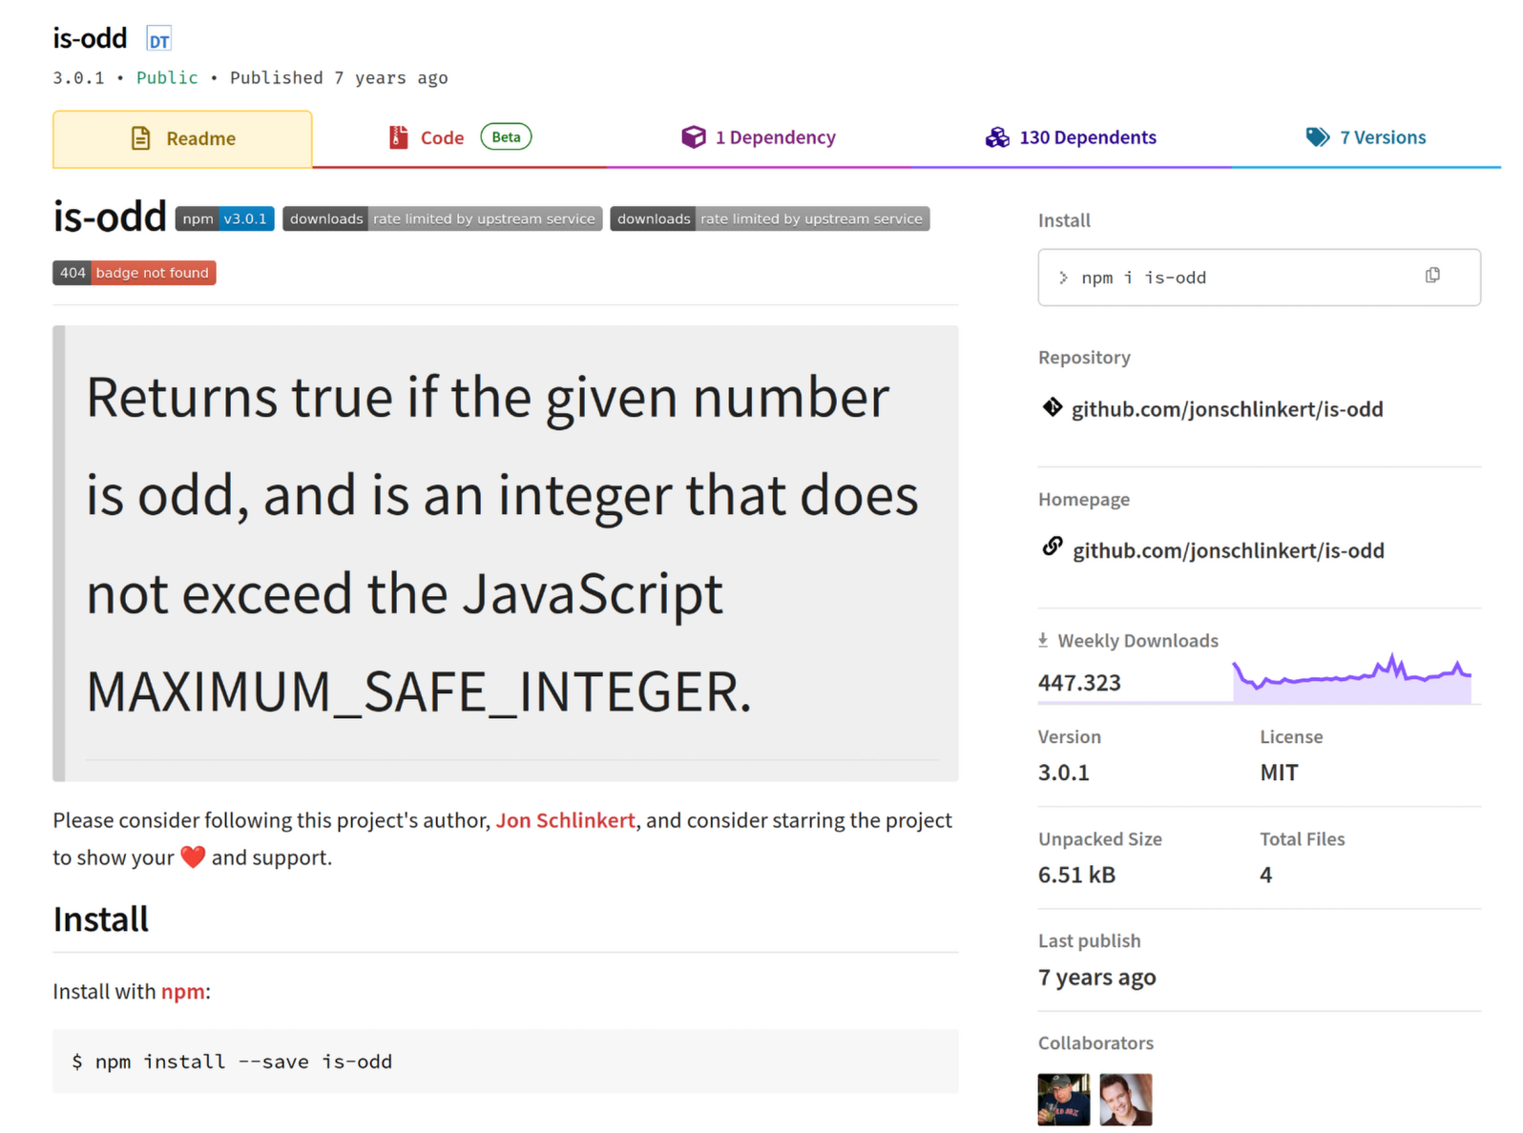
Task: Click the stacked cubes Dependents icon
Action: [x=997, y=137]
